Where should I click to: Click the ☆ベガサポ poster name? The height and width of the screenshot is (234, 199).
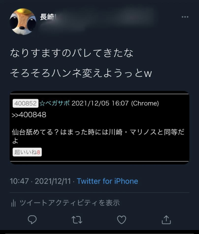point(55,103)
